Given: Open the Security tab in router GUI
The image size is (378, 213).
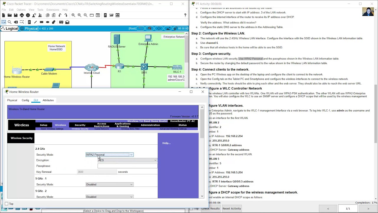Looking at the screenshot, I should [80, 125].
